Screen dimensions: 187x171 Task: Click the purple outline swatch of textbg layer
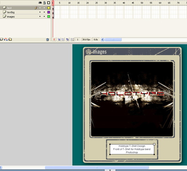(x=49, y=12)
